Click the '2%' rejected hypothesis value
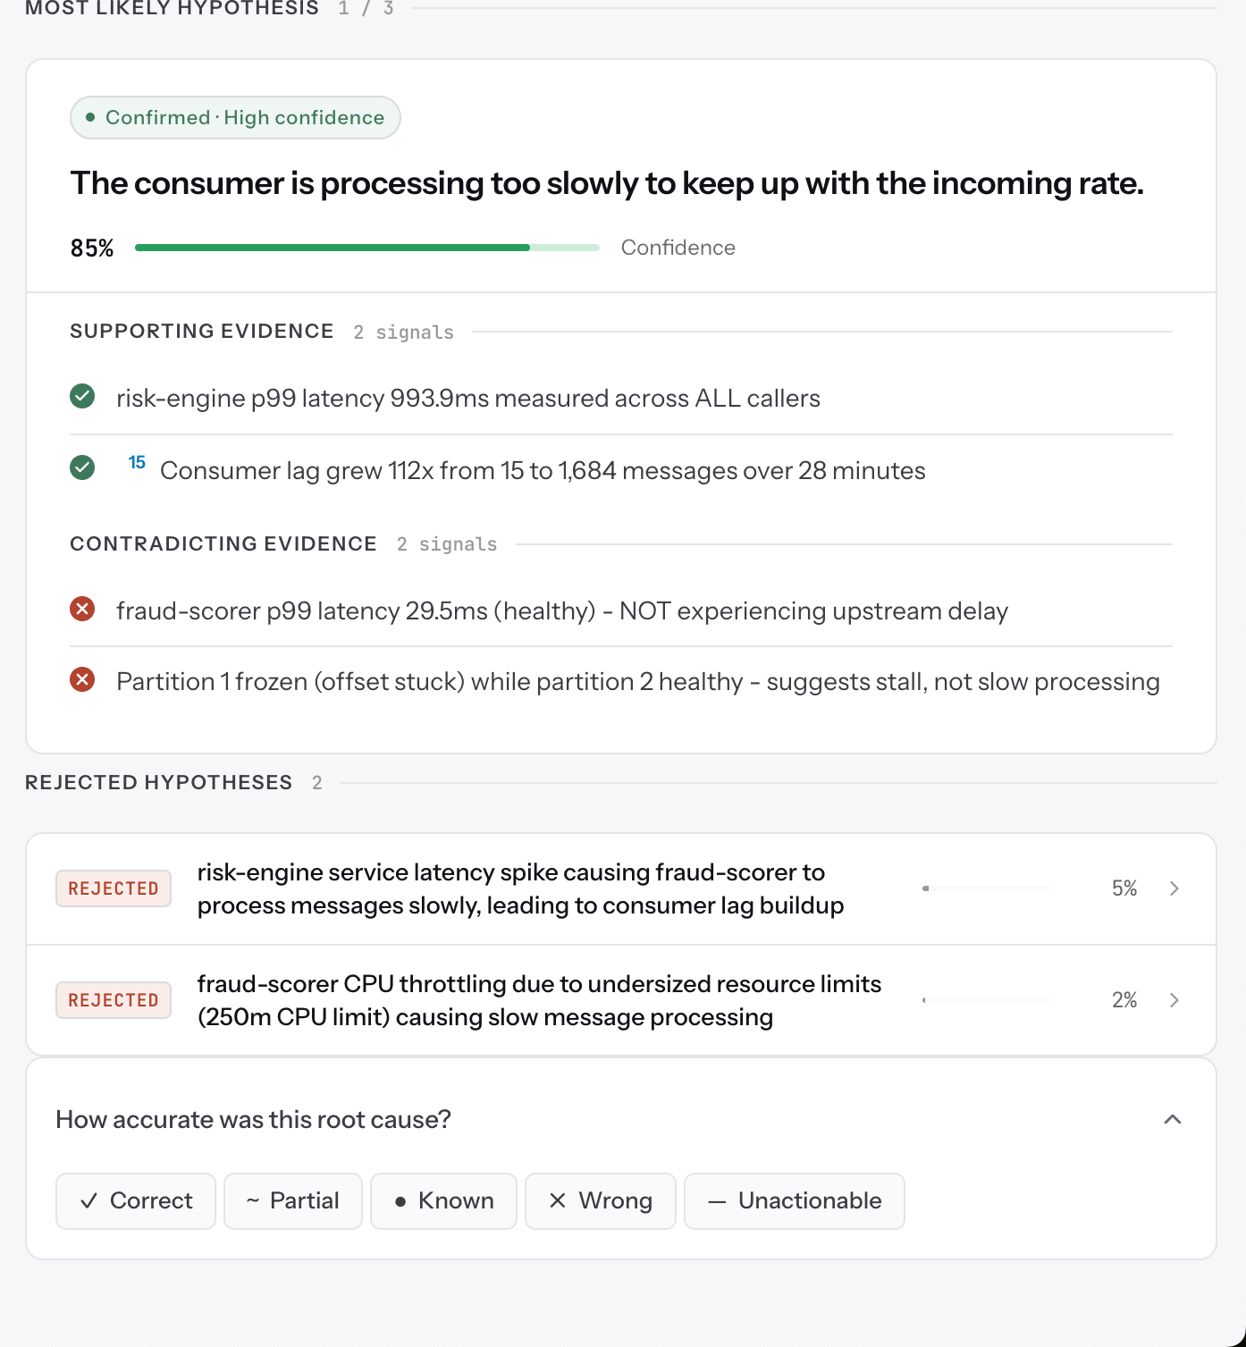 [1124, 1000]
